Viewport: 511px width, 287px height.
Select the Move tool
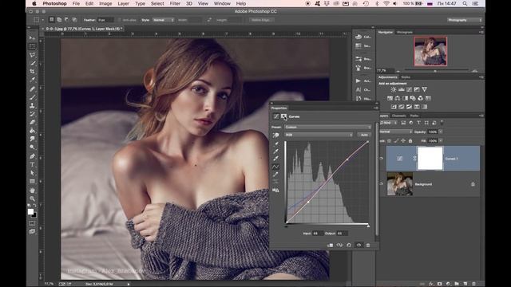(x=32, y=38)
